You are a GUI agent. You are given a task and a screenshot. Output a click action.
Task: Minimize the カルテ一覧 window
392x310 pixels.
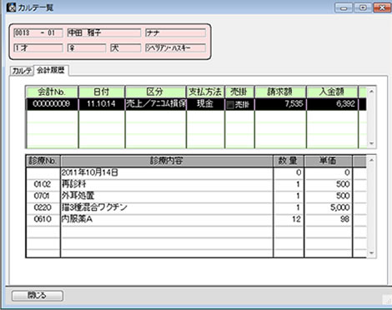coord(344,7)
